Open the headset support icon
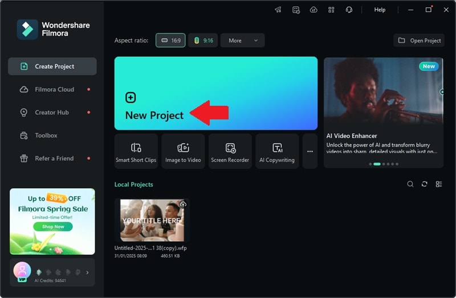The width and height of the screenshot is (456, 298). click(349, 10)
